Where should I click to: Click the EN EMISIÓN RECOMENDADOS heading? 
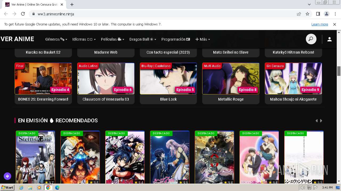coord(58,120)
